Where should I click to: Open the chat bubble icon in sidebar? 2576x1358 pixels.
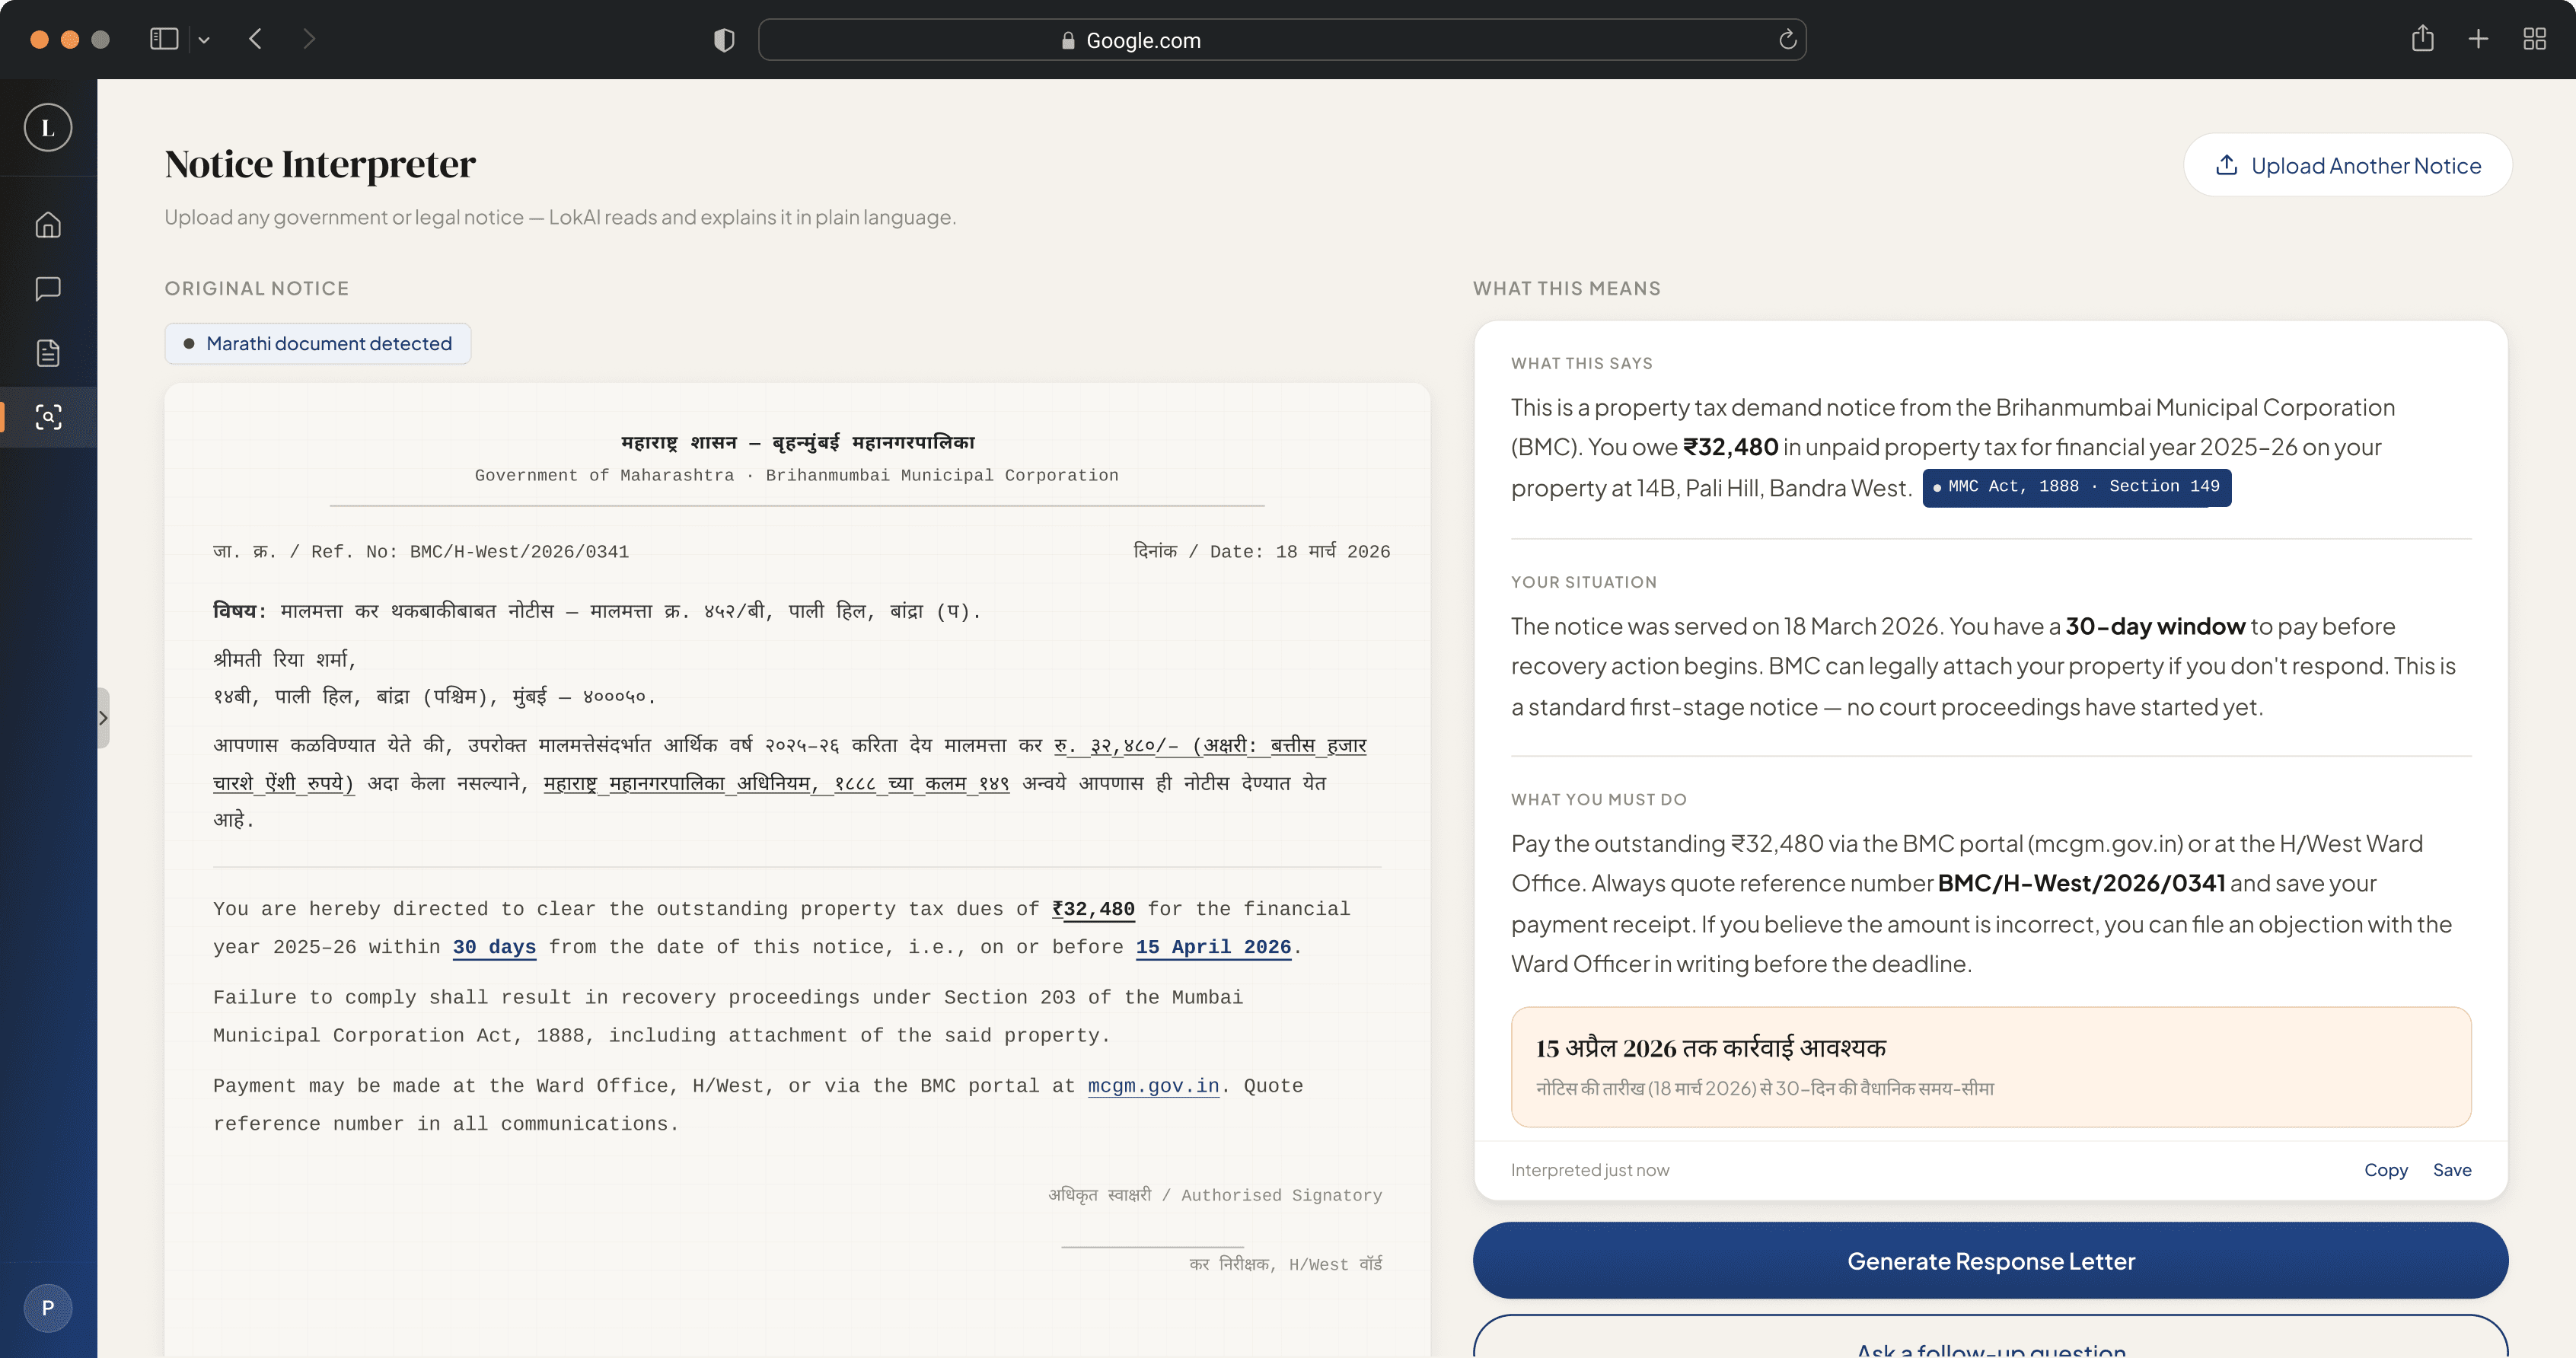(48, 289)
